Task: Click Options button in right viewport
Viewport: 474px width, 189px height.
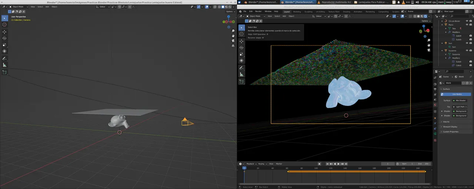Action: (x=425, y=21)
